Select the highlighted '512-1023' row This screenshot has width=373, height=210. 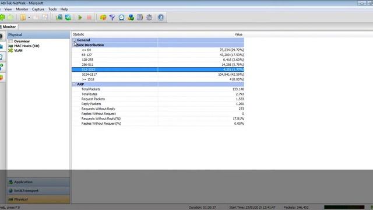(x=158, y=69)
